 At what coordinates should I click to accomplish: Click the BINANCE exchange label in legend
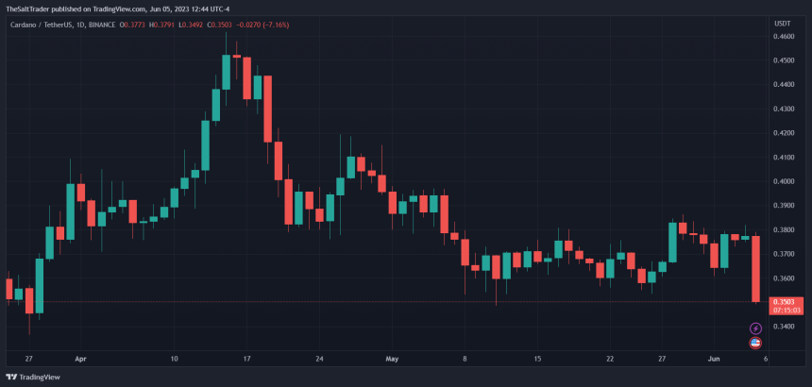pos(119,23)
